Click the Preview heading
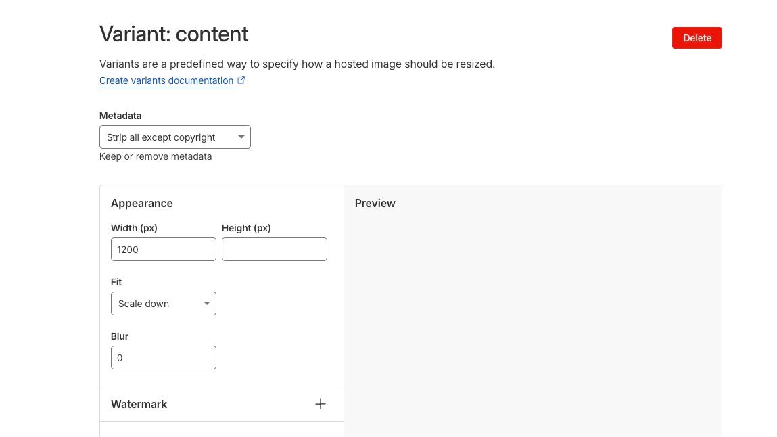777x437 pixels. [375, 203]
